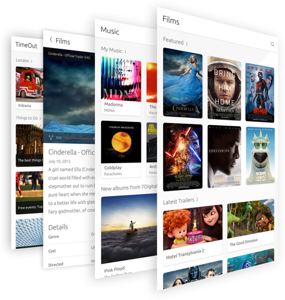The image size is (285, 300).
Task: Open the Kidzania fire truck card
Action: [x=29, y=87]
